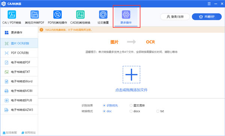The width and height of the screenshot is (225, 136).
Task: Click the 在线客服 person icon
Action: pyautogui.click(x=4, y=133)
